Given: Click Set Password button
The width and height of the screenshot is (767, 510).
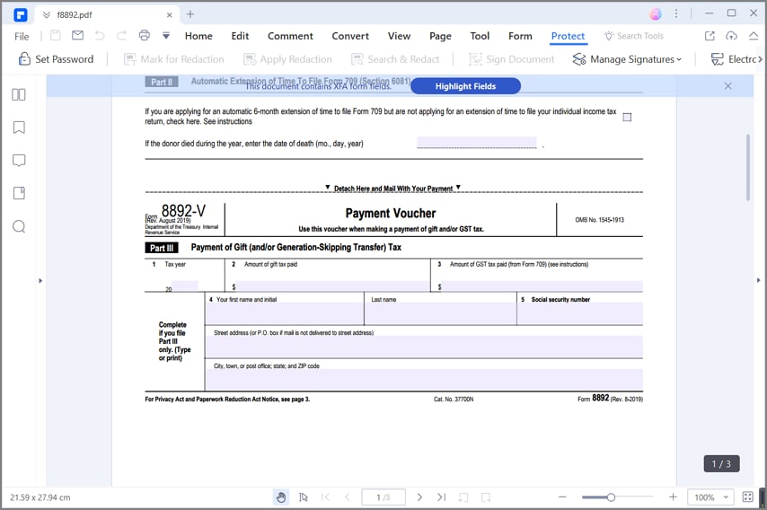Looking at the screenshot, I should coord(56,59).
